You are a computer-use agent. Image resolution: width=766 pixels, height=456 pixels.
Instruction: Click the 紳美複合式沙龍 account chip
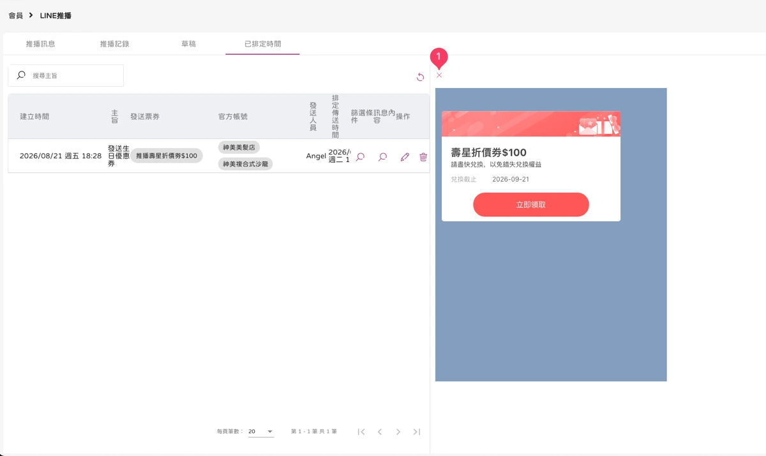tap(246, 164)
